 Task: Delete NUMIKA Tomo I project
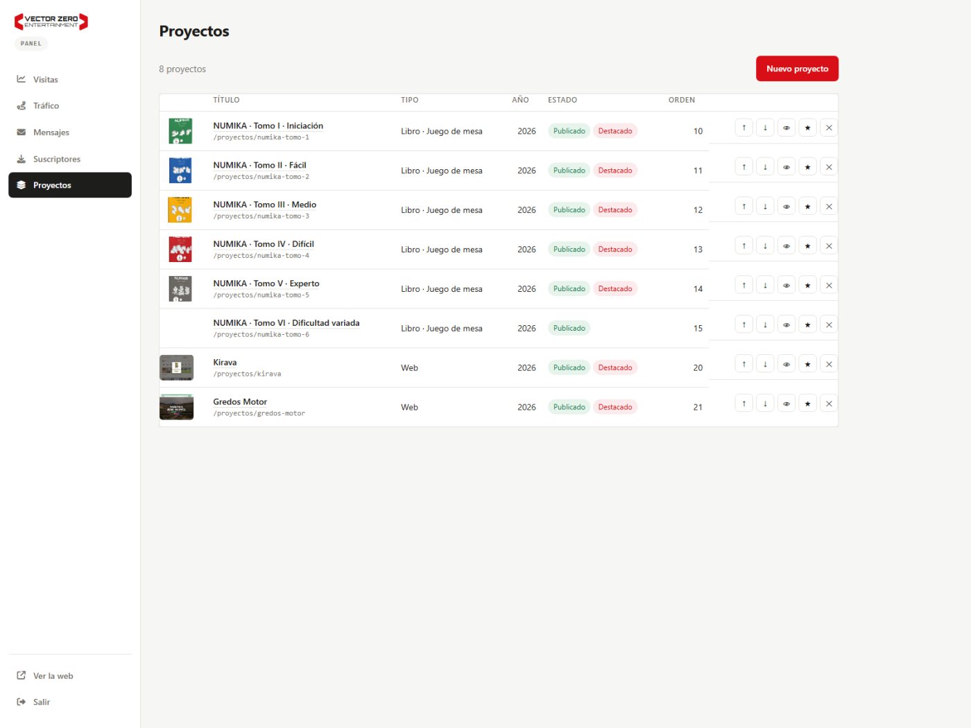point(829,128)
